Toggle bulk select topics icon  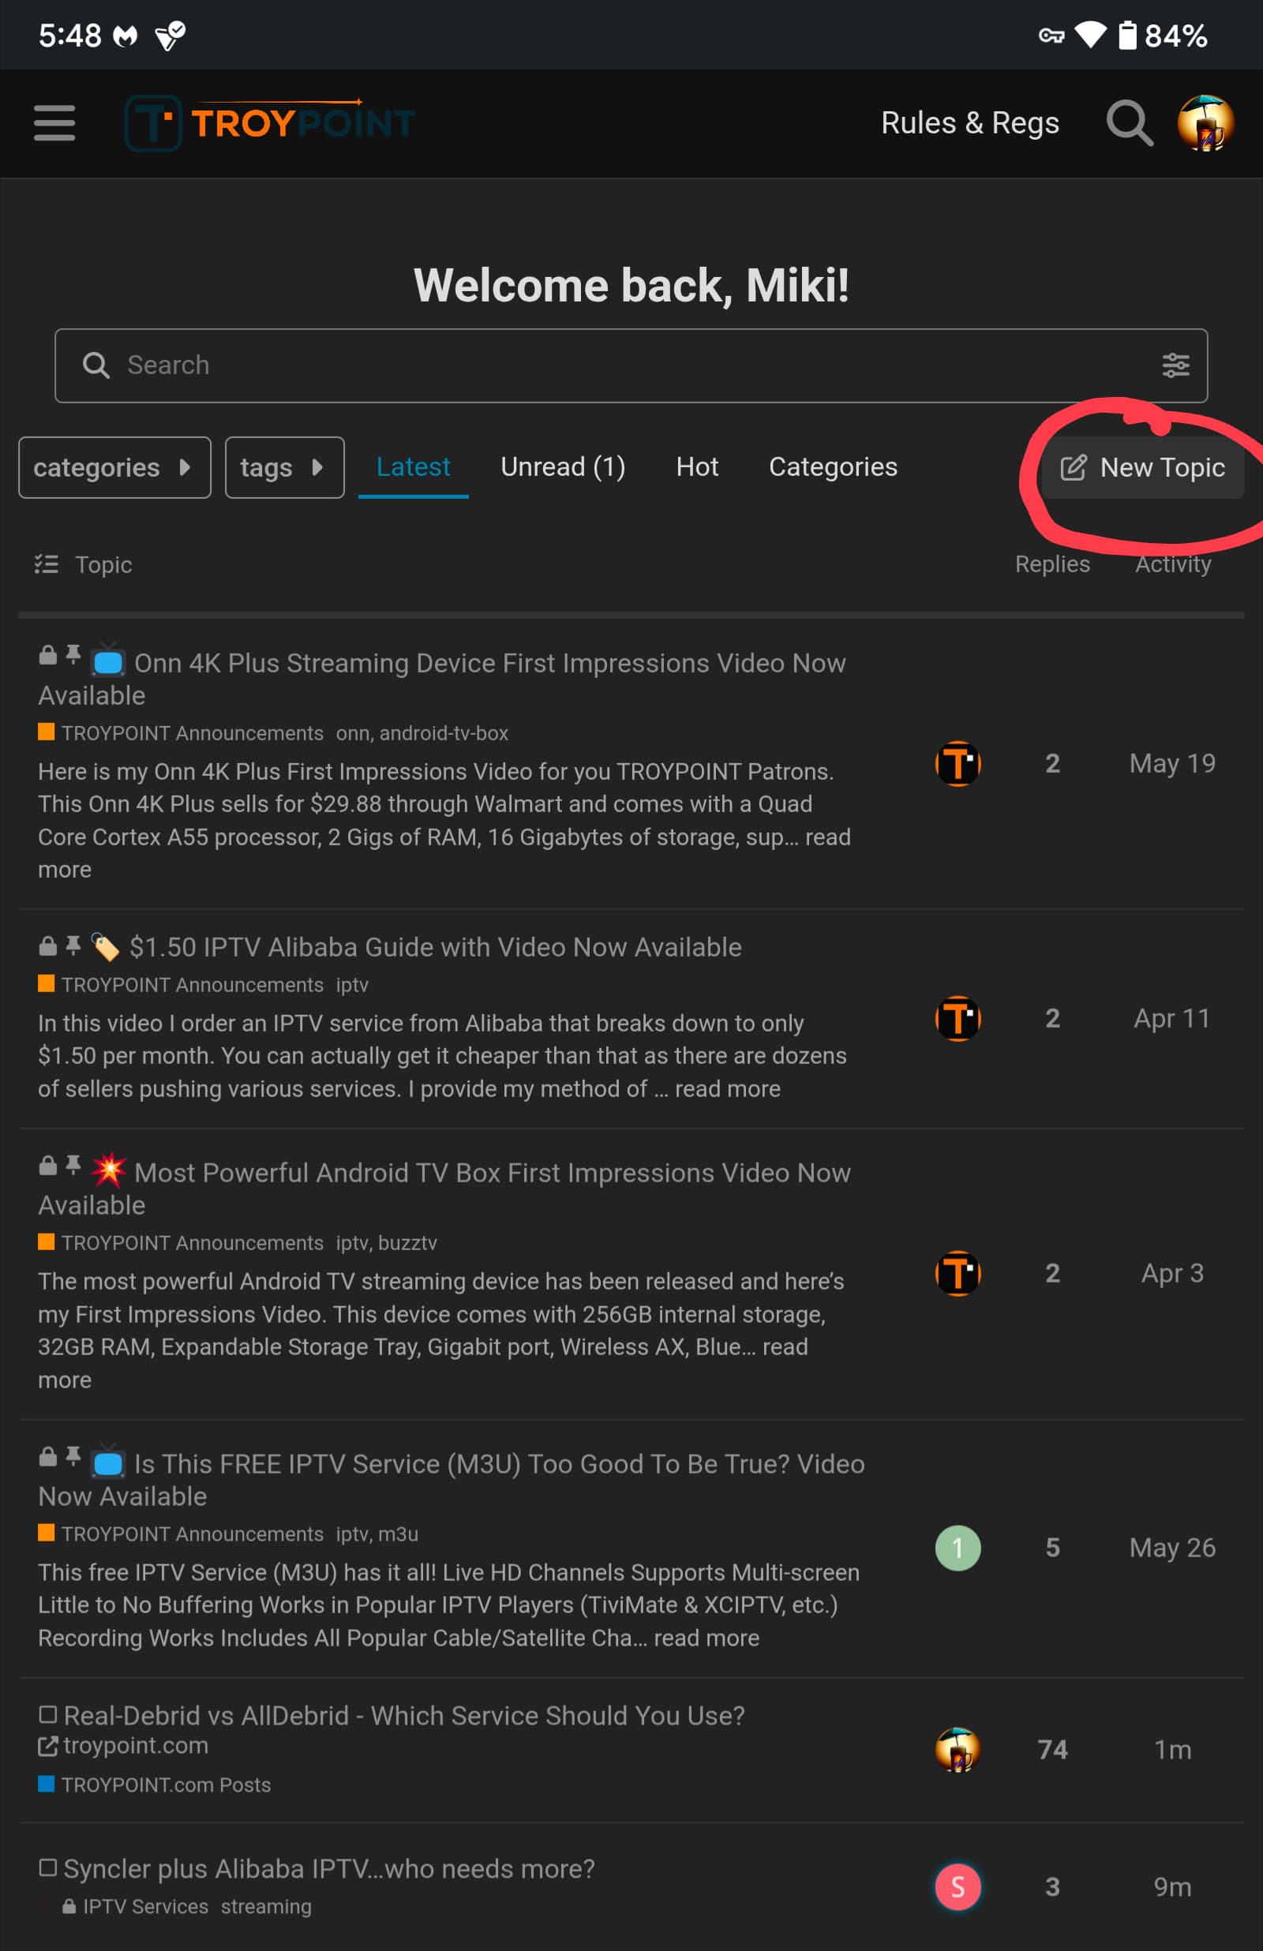[46, 564]
